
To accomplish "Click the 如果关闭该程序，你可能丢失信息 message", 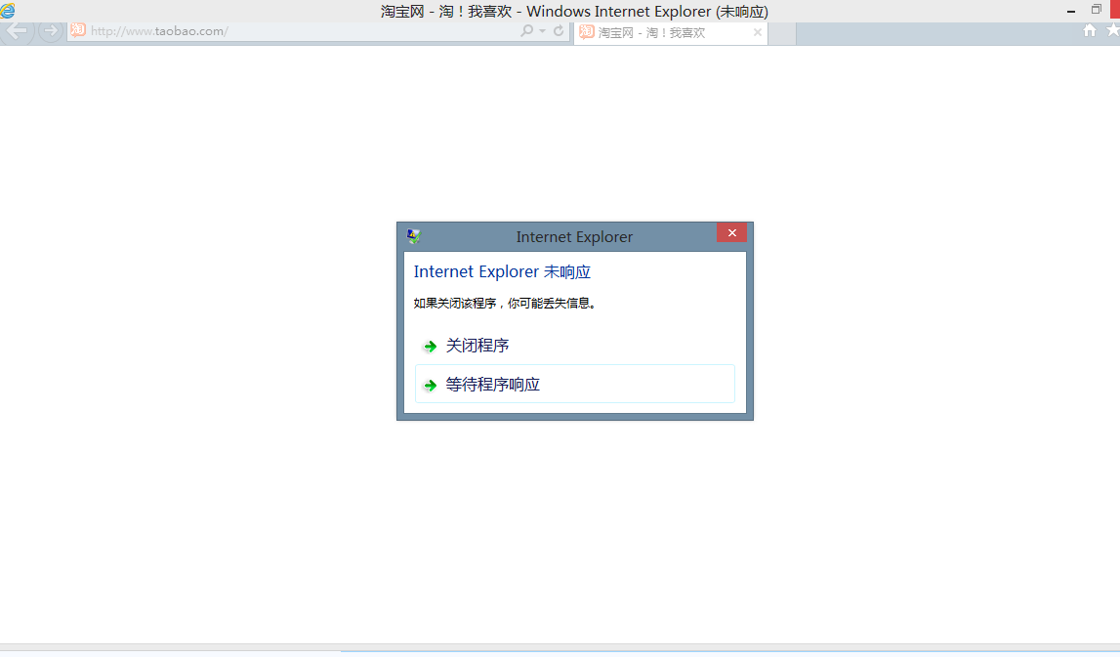I will (x=505, y=304).
